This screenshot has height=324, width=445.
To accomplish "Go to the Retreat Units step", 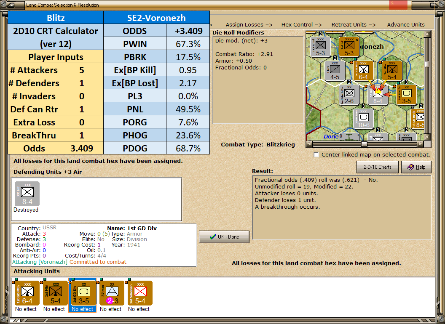I will point(354,25).
